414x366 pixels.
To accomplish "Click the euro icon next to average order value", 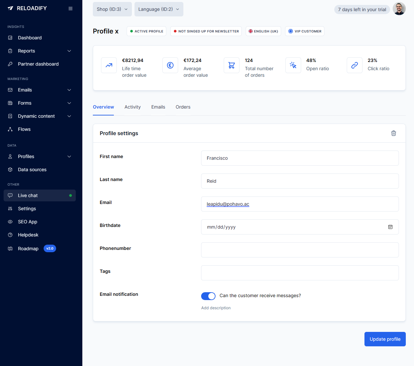I will pos(170,65).
